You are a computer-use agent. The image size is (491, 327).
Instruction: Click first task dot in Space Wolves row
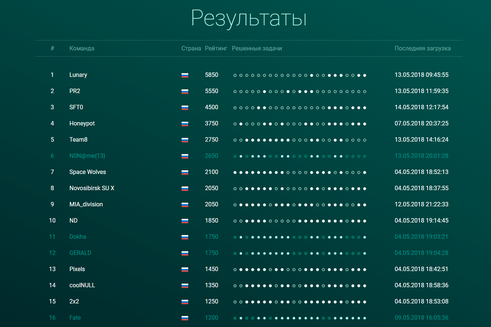click(x=235, y=173)
